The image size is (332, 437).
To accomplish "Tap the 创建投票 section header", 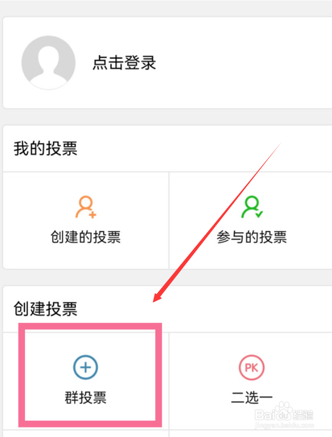I will click(45, 309).
